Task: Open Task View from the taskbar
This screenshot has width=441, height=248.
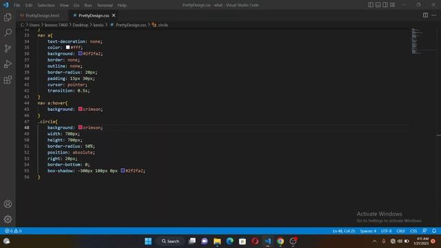Action: 192,241
